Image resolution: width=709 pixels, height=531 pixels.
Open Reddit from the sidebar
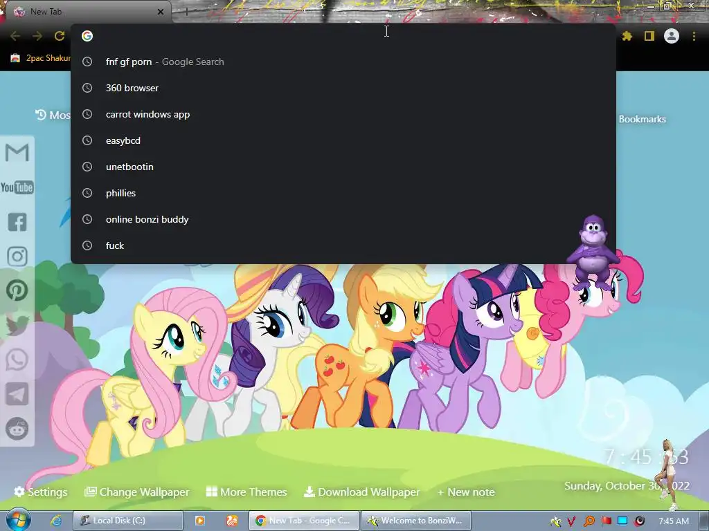coord(17,429)
